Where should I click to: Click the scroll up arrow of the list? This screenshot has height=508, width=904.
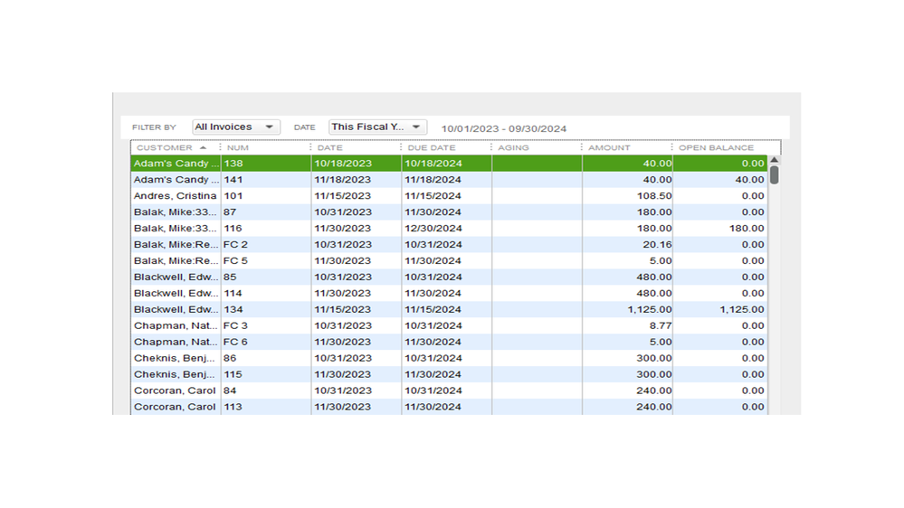(x=775, y=160)
